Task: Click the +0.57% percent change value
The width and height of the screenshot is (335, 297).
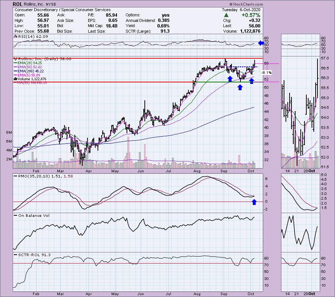Action: pos(251,15)
